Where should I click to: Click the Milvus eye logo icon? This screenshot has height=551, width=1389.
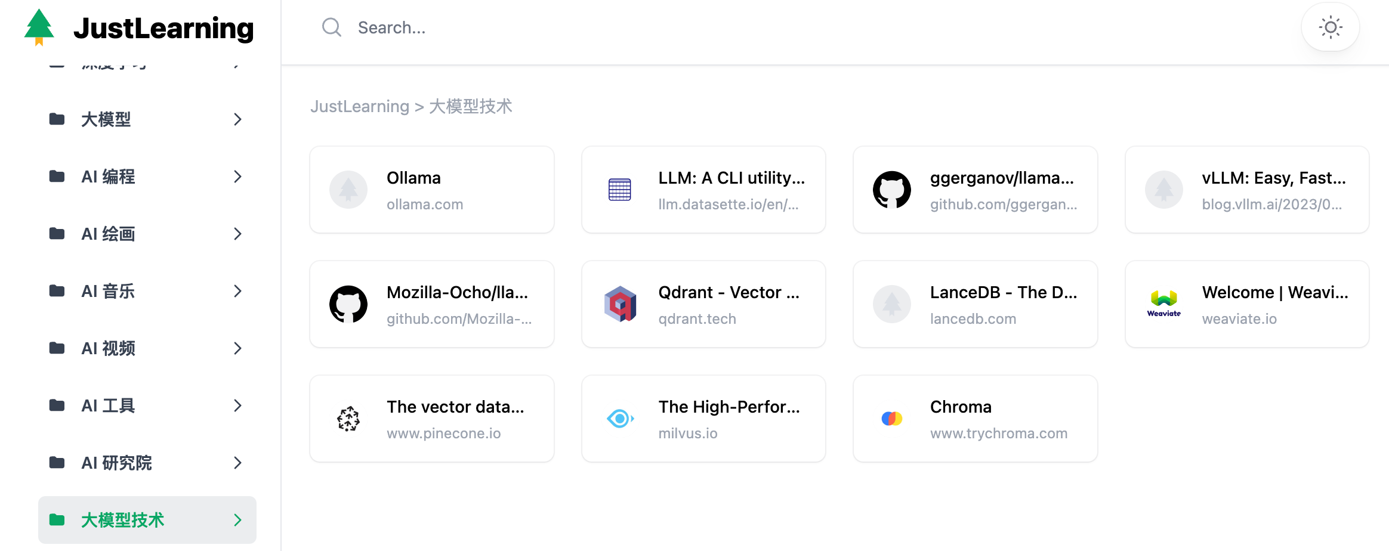pyautogui.click(x=620, y=419)
